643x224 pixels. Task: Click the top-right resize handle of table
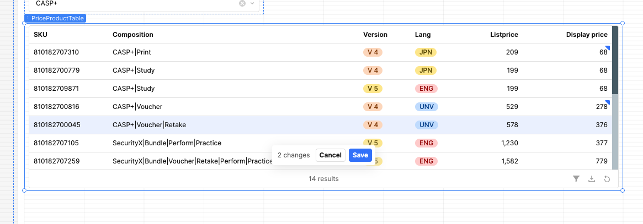(x=623, y=23)
